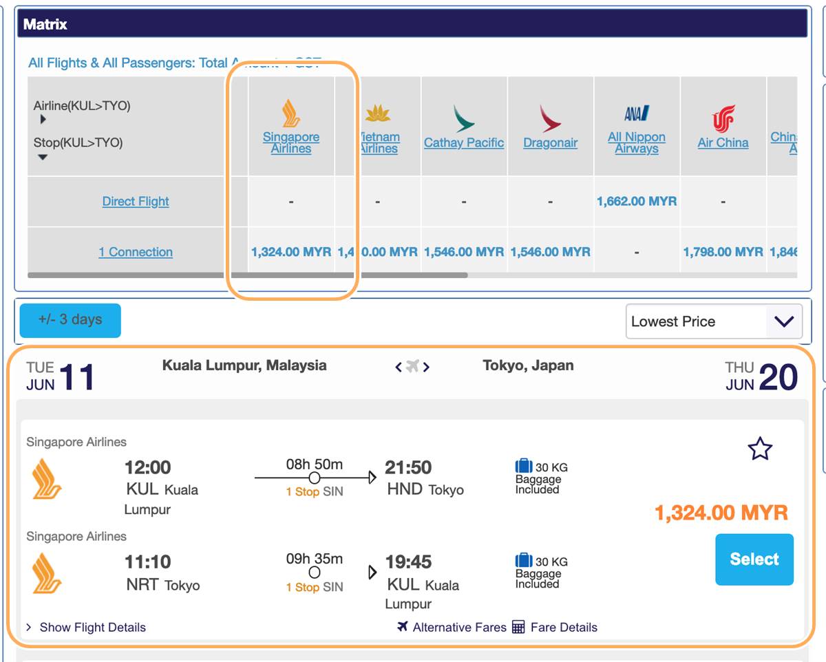Viewport: 826px width, 662px height.
Task: Filter by the Direct Flight link
Action: (x=136, y=201)
